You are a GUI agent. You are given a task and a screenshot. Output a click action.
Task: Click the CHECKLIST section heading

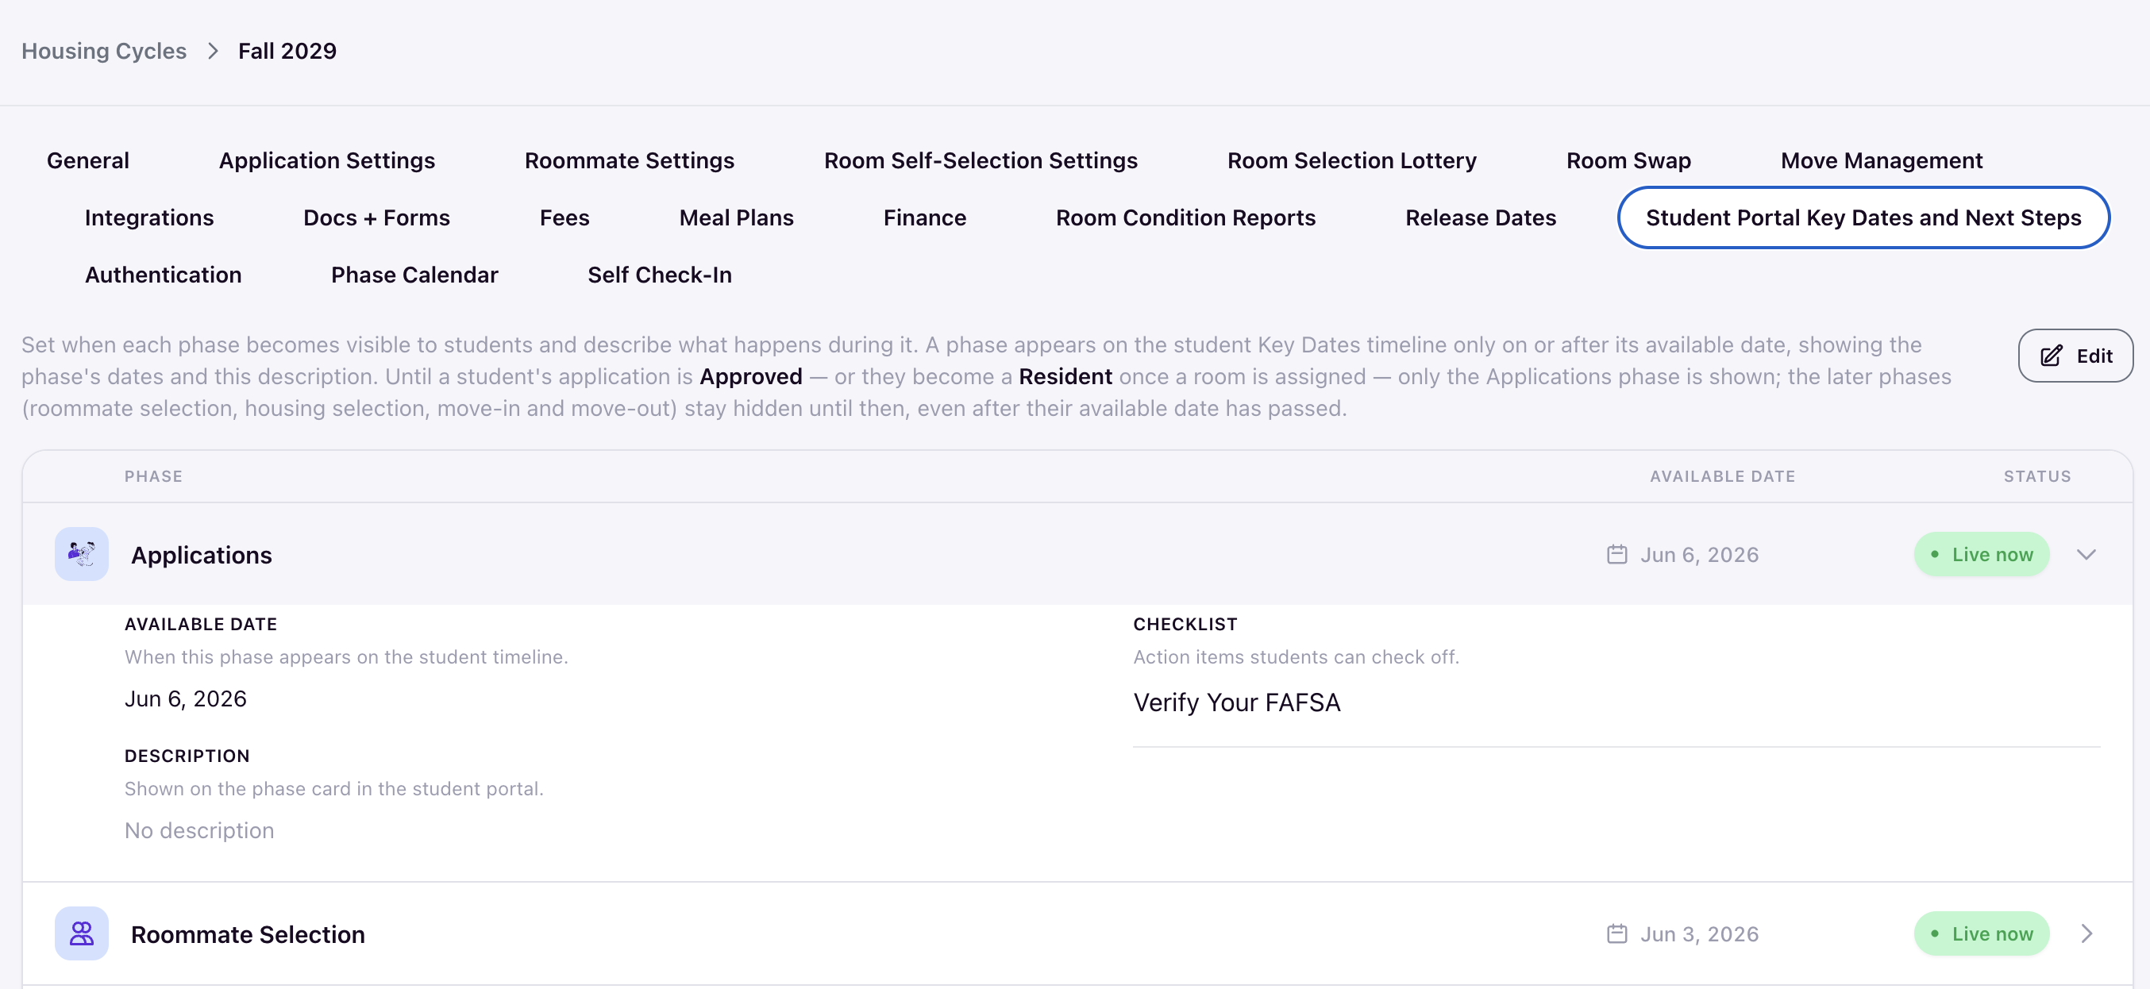pos(1185,623)
